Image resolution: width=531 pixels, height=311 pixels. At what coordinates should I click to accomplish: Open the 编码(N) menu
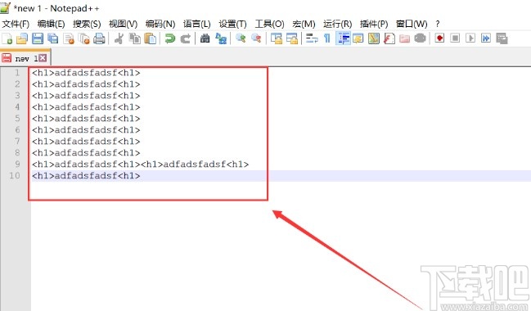coord(160,24)
